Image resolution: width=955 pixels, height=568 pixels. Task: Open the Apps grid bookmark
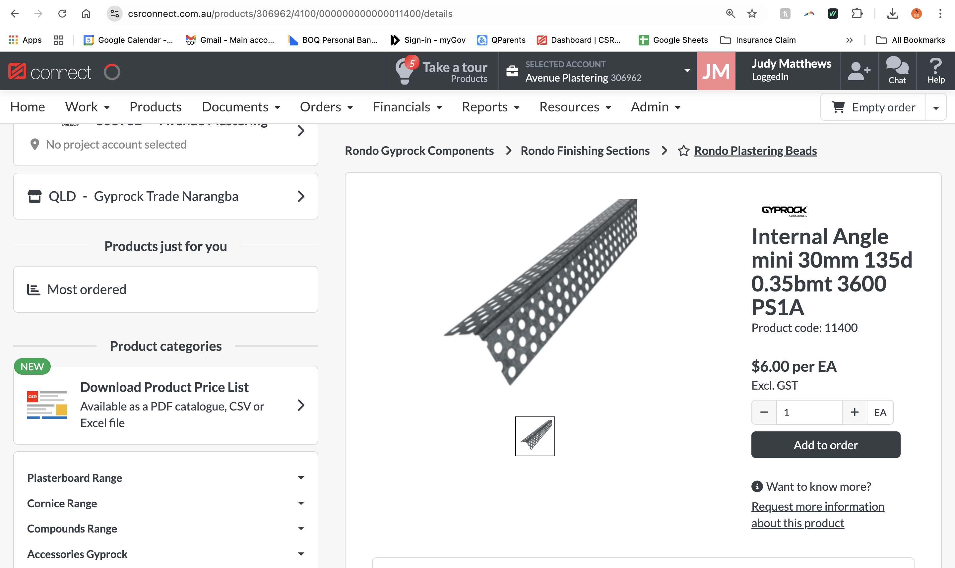pos(25,40)
